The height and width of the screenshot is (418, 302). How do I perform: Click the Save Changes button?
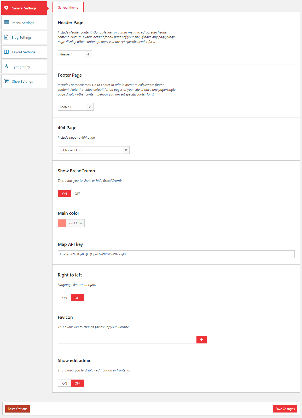[285, 409]
